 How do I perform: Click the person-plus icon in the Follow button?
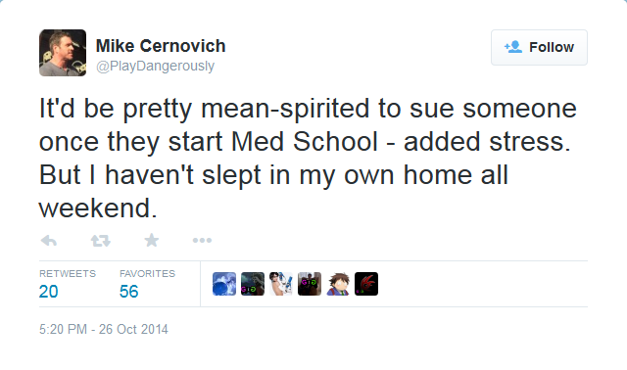pyautogui.click(x=513, y=47)
